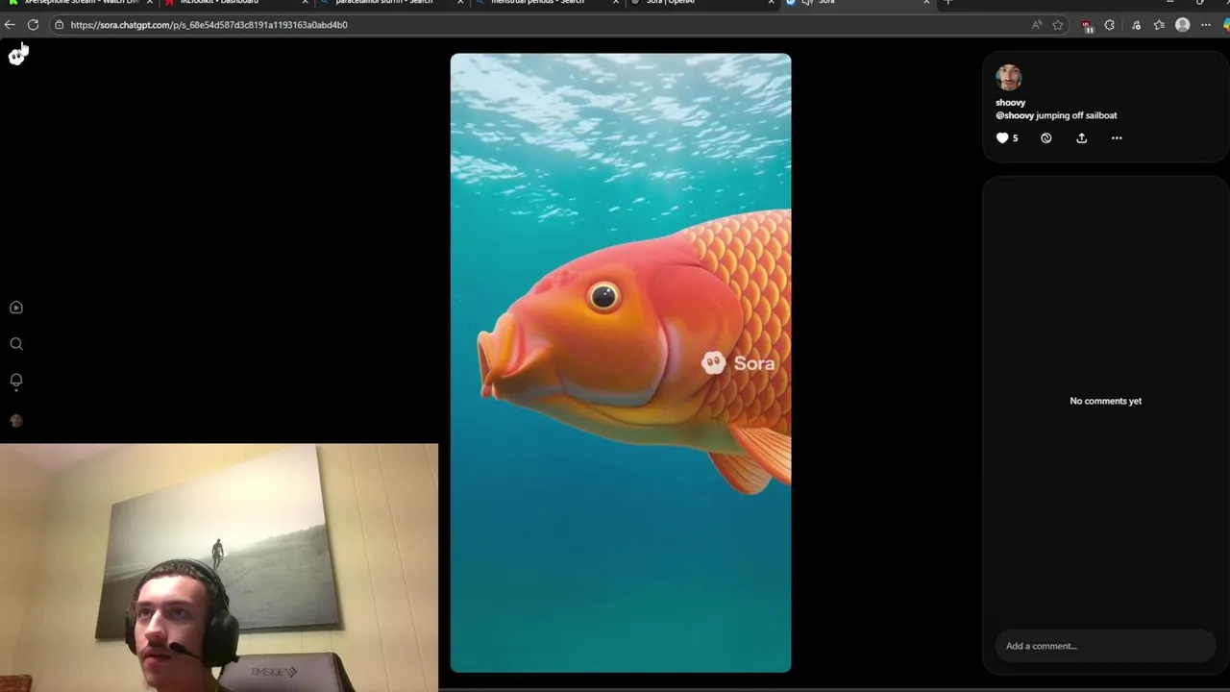Image resolution: width=1230 pixels, height=692 pixels.
Task: Open the profile avatar in the Sora sidebar
Action: (16, 421)
